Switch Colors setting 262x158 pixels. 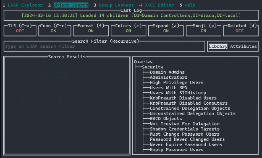[128, 30]
